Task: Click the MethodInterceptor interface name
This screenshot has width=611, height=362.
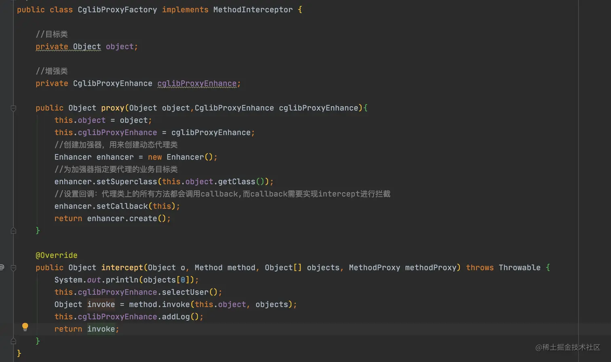Action: pyautogui.click(x=253, y=10)
